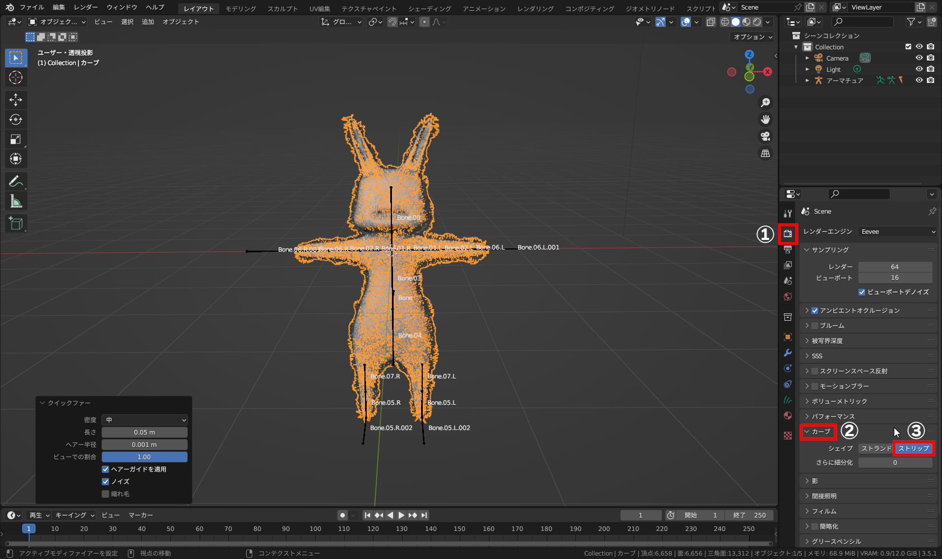Screen dimensions: 942x559
Task: Click the ビューでの割合 slider
Action: point(145,457)
